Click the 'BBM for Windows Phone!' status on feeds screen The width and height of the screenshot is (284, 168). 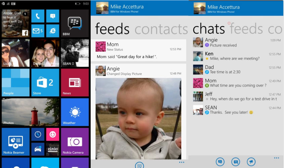125,12
